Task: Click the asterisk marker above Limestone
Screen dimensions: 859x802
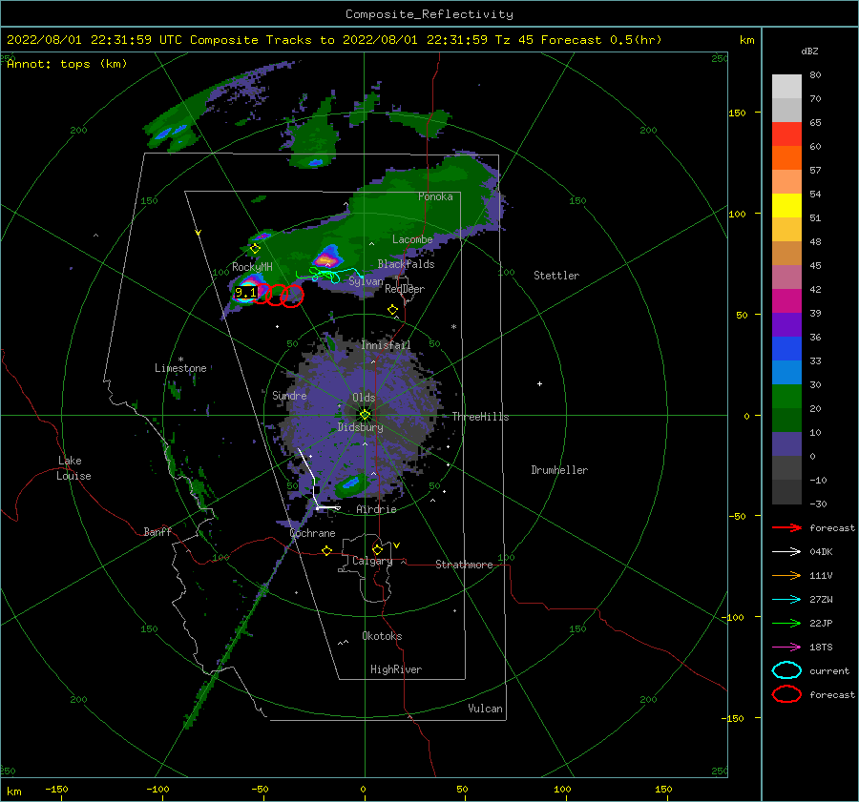Action: click(x=180, y=360)
